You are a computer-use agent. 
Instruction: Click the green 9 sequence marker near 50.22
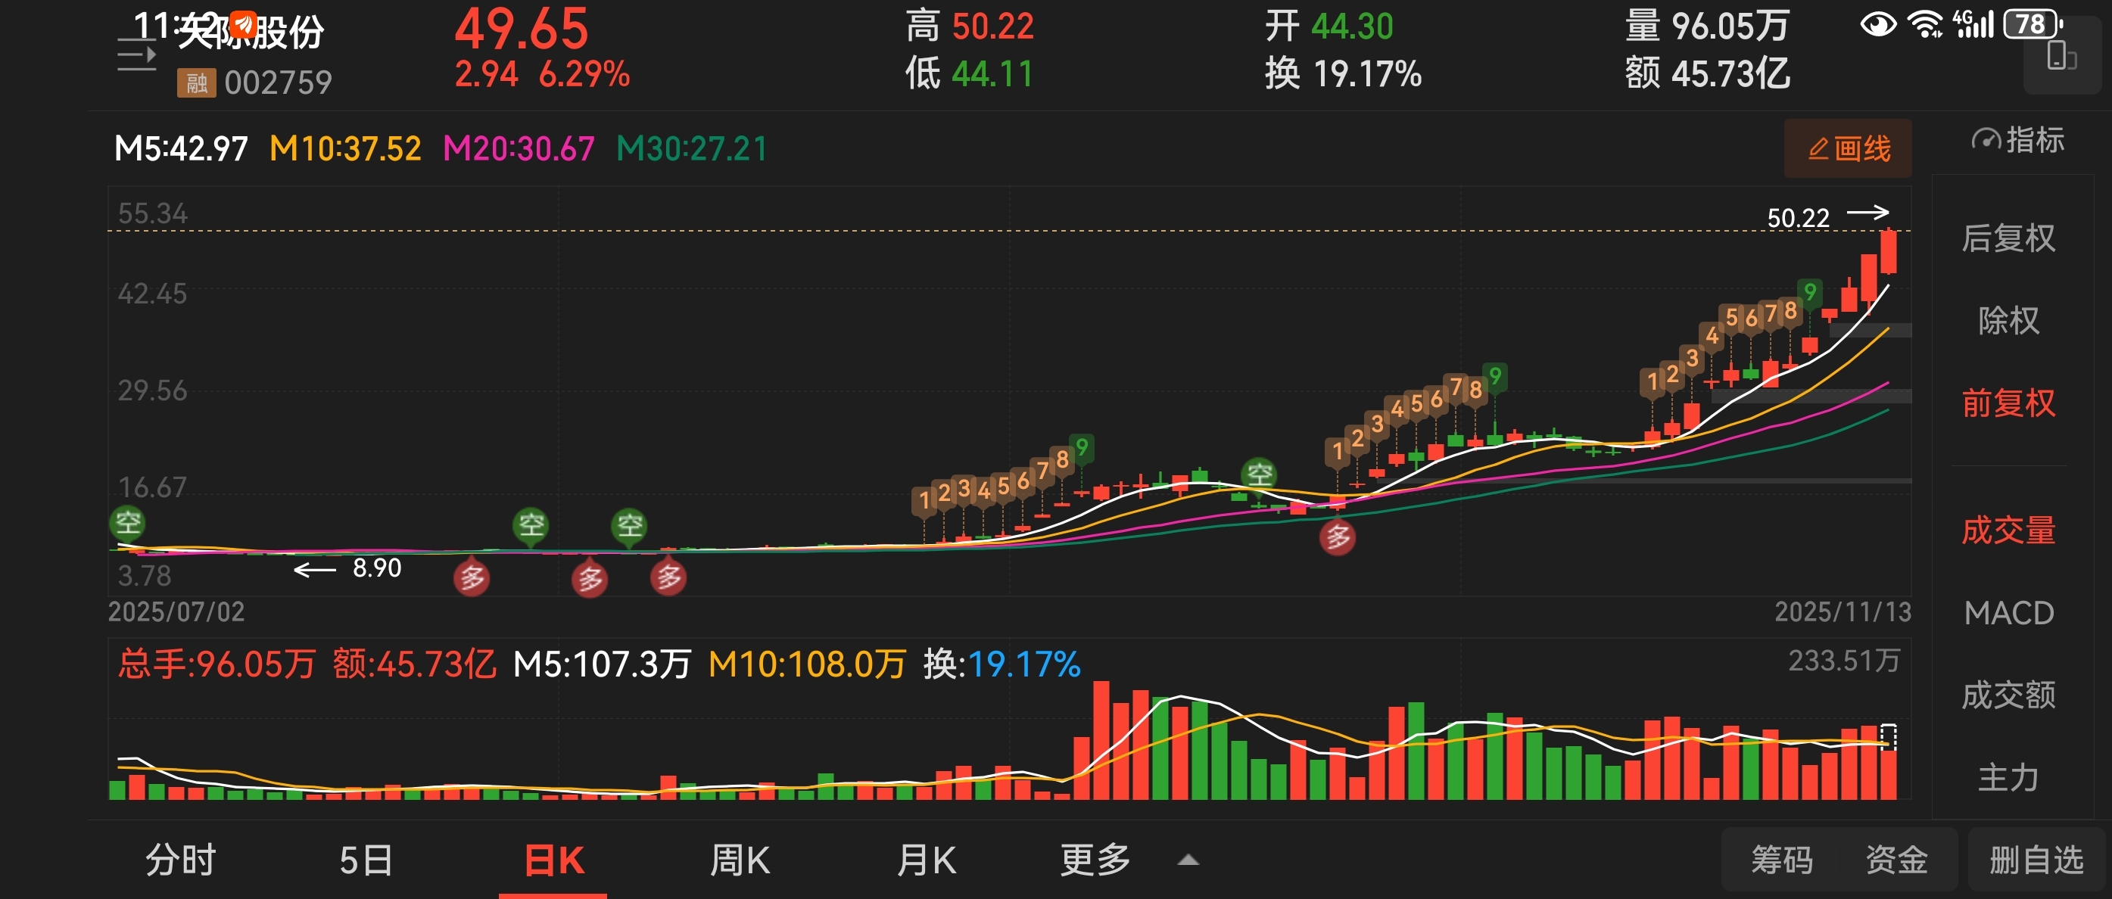pos(1809,293)
